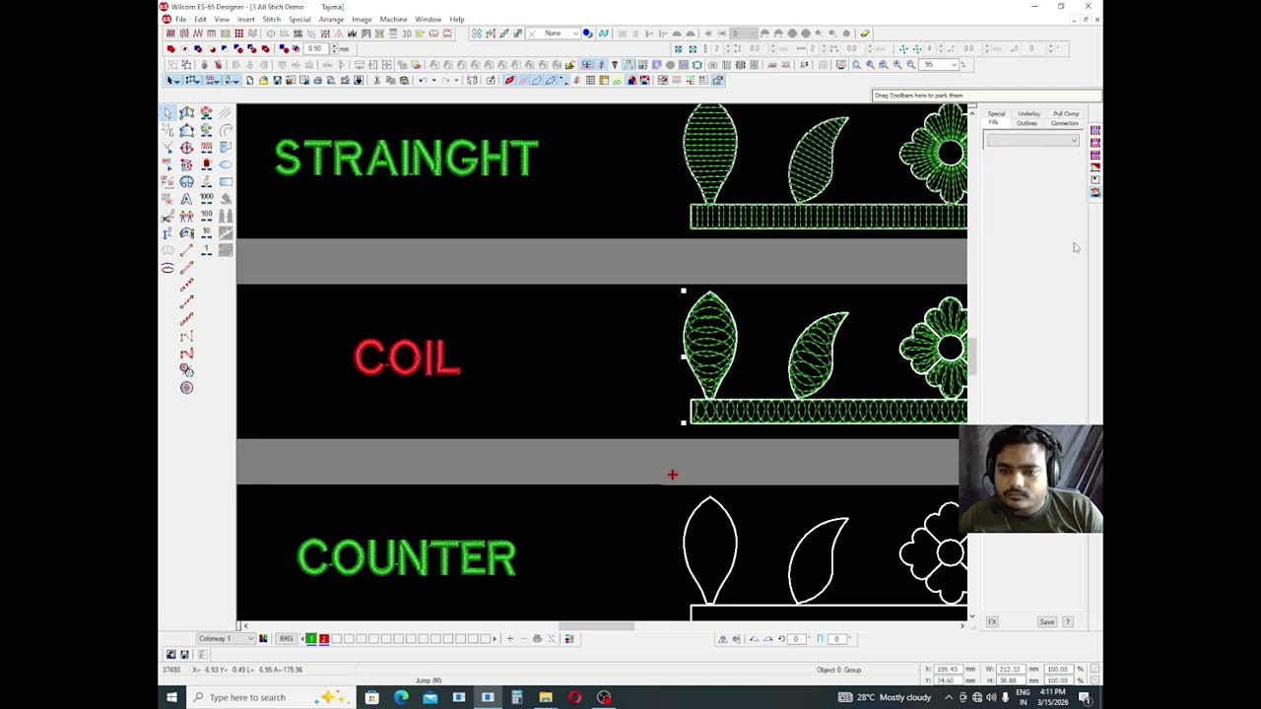The height and width of the screenshot is (709, 1261).
Task: Open the properties panel type dropdown
Action: pos(1032,141)
